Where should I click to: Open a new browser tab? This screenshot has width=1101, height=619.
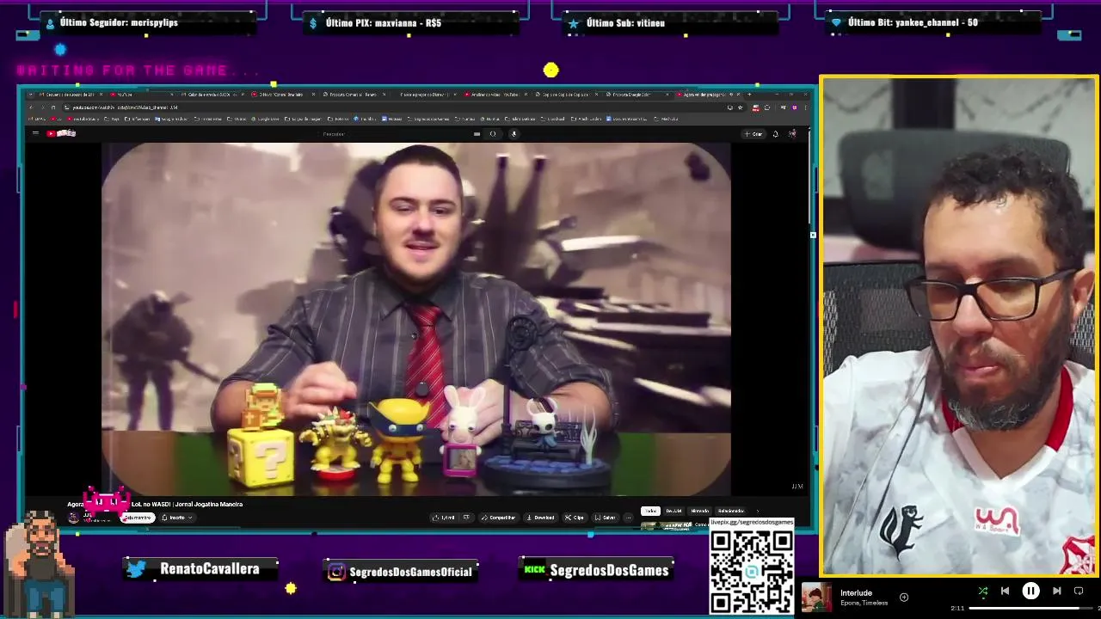[749, 95]
